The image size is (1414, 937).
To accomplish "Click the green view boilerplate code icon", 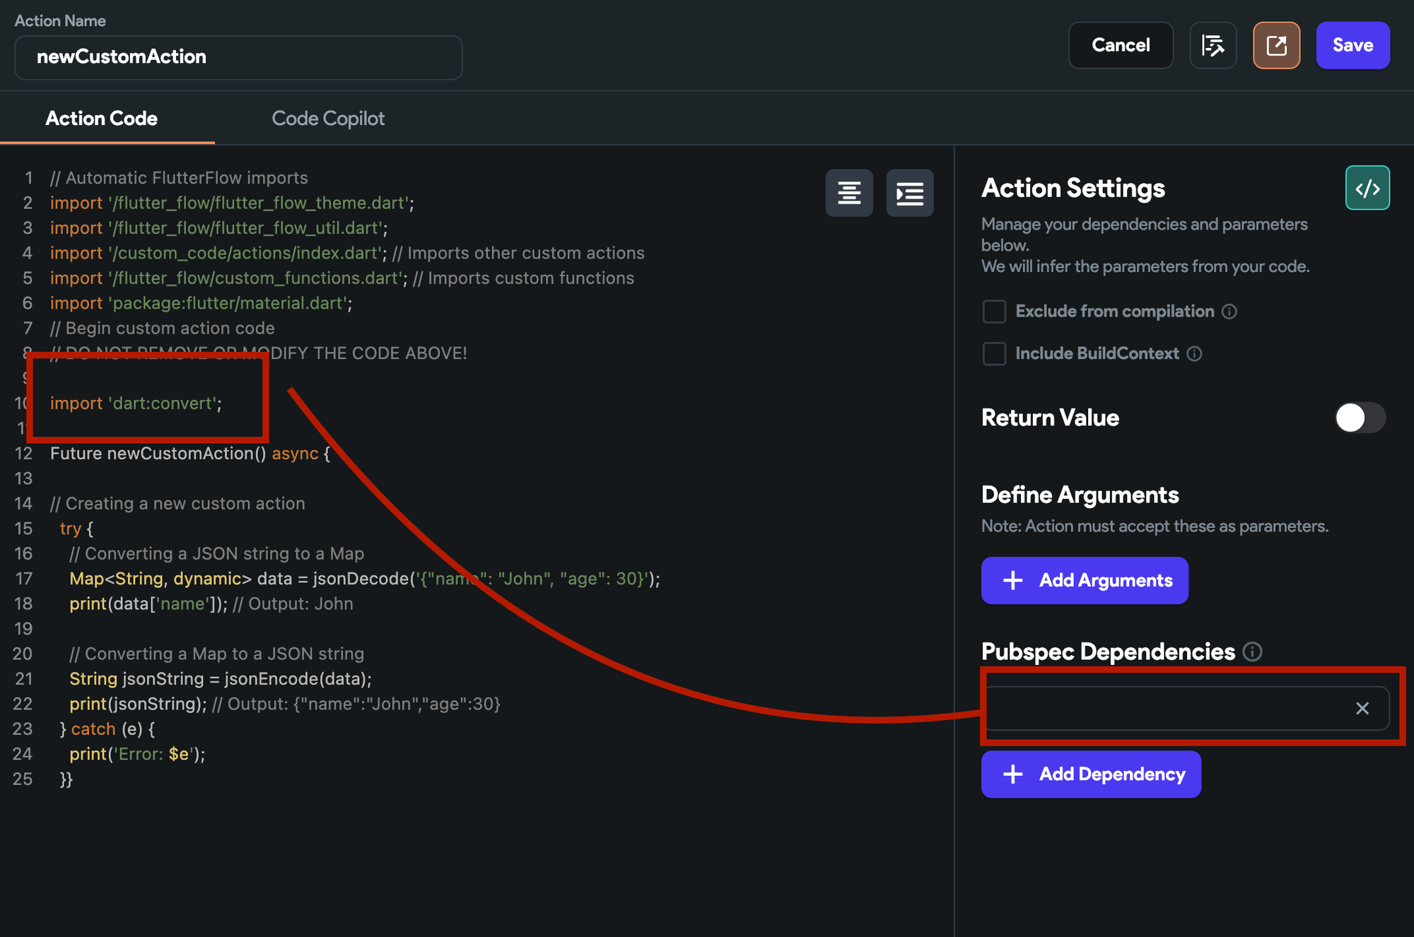I will pos(1367,188).
